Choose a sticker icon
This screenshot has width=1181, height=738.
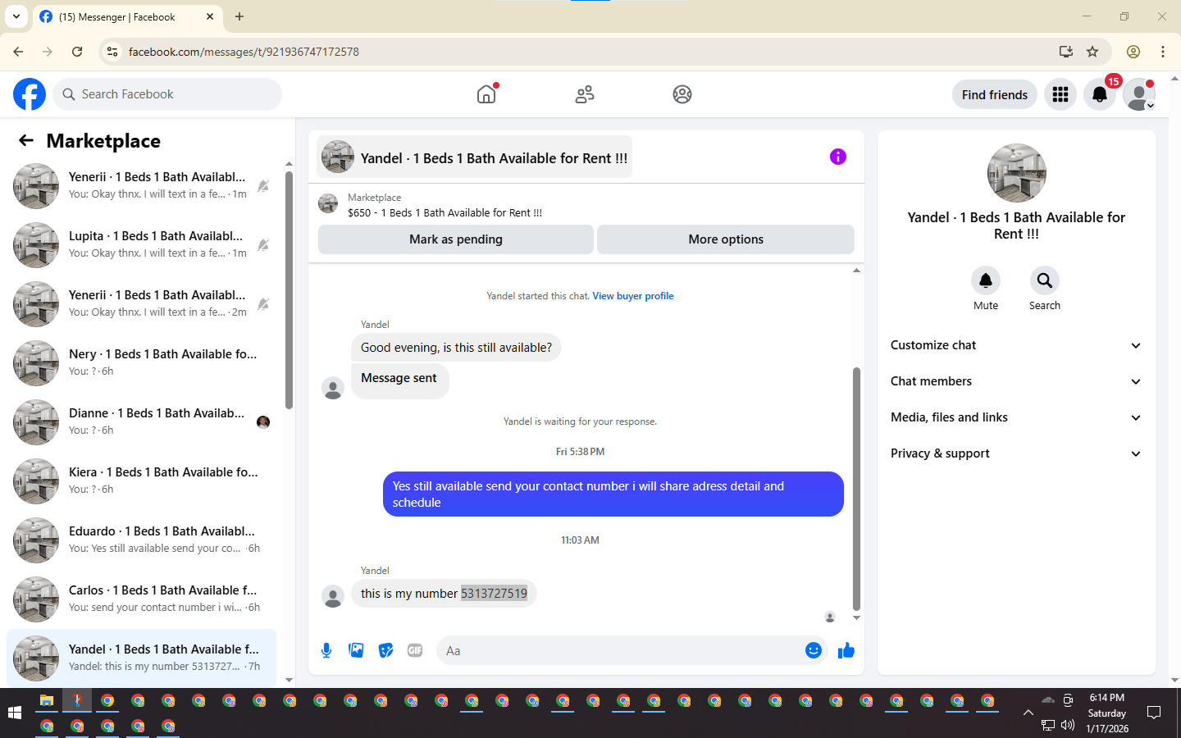385,650
